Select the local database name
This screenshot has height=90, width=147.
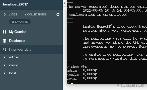(x=13, y=73)
